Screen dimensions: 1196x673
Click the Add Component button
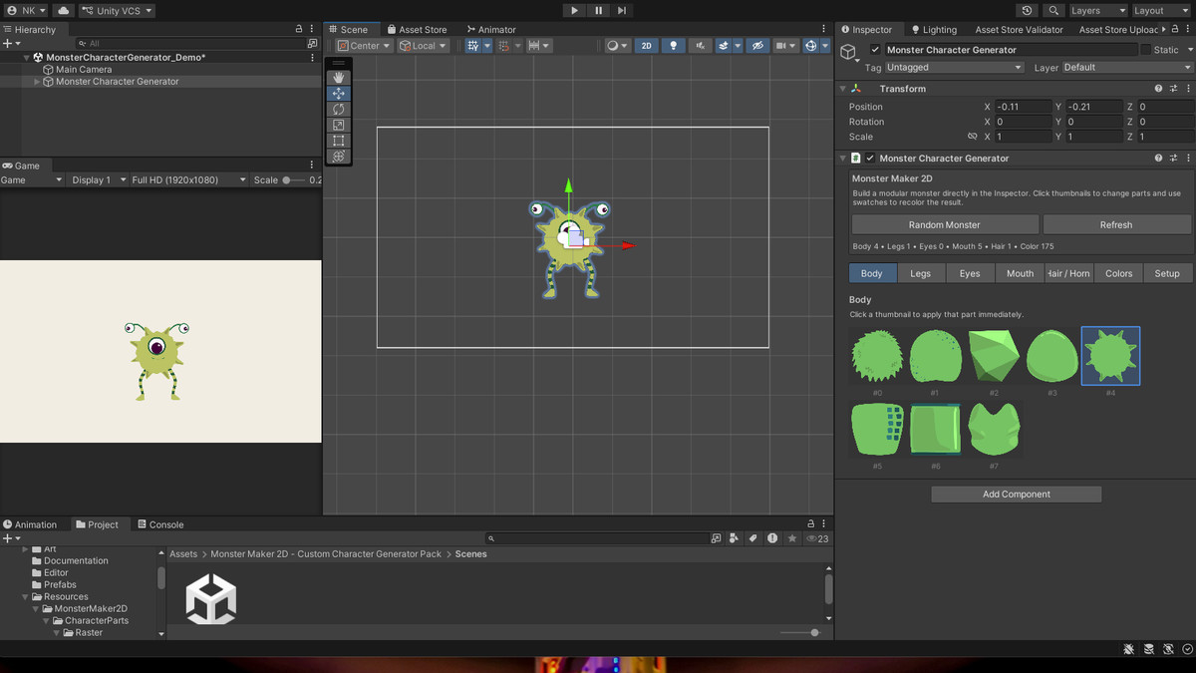tap(1016, 494)
